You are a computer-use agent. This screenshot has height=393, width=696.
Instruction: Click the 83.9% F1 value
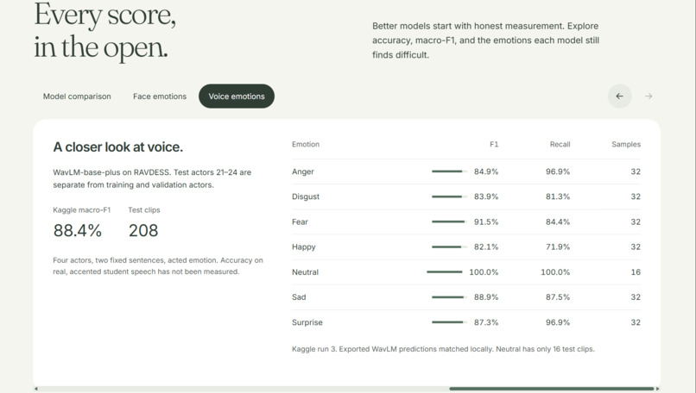point(486,196)
